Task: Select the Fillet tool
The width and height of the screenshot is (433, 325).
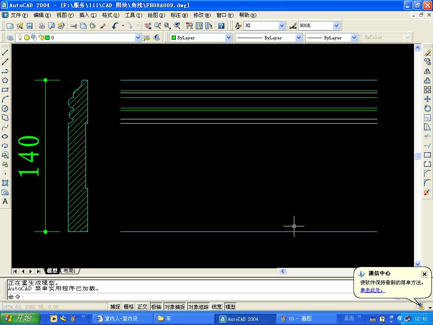Action: point(428,183)
